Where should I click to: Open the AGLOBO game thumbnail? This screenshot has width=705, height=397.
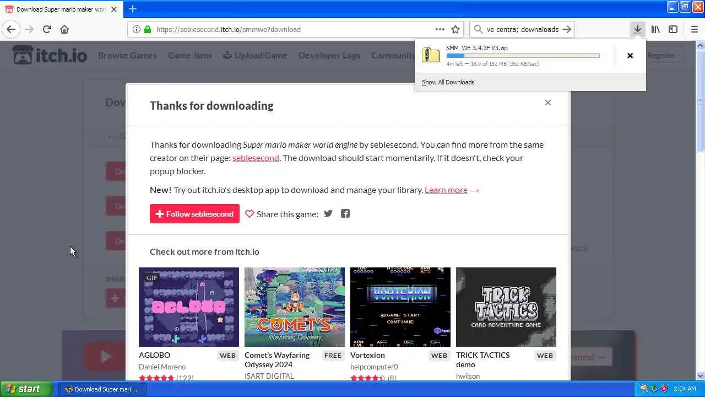(189, 307)
